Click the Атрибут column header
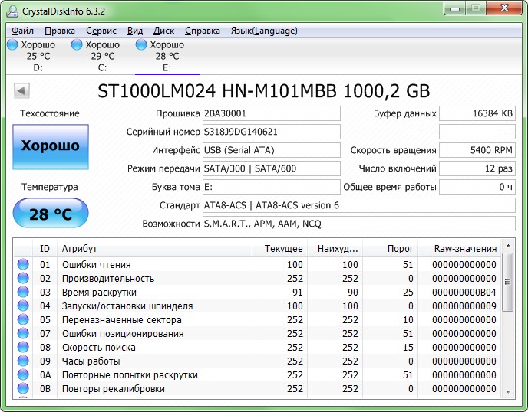This screenshot has height=412, width=528. tap(154, 249)
